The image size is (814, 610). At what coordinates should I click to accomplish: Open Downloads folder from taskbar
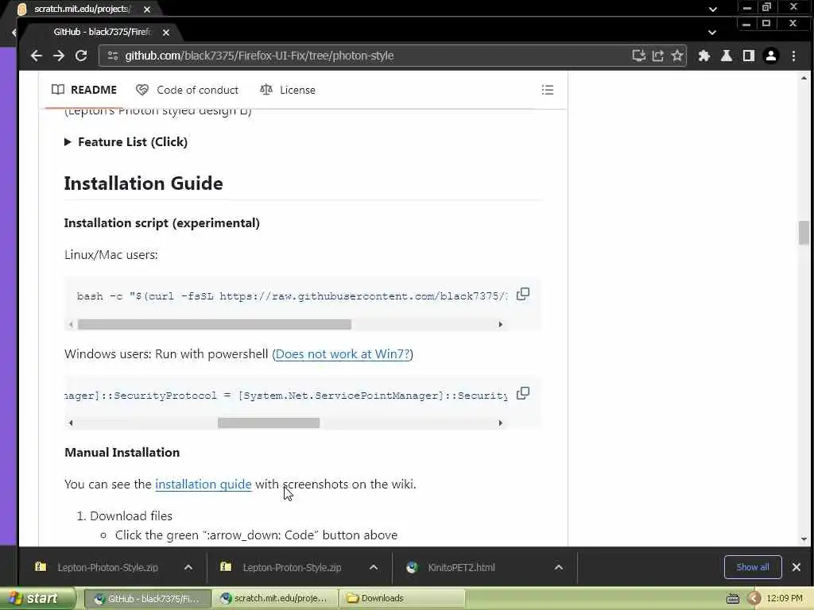click(x=401, y=599)
